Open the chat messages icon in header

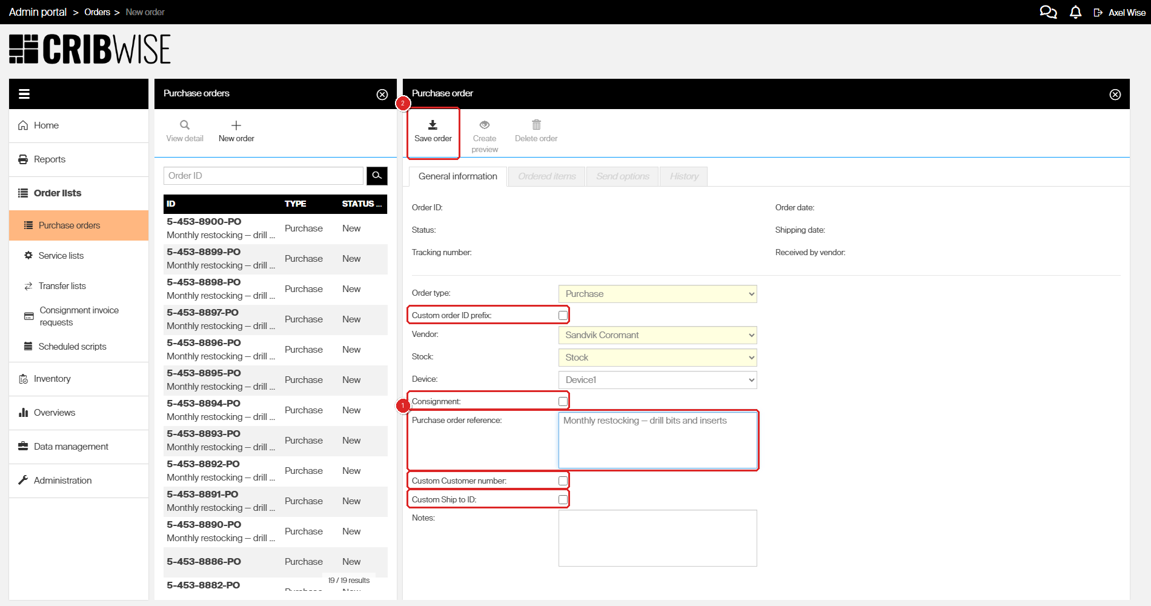(1048, 12)
